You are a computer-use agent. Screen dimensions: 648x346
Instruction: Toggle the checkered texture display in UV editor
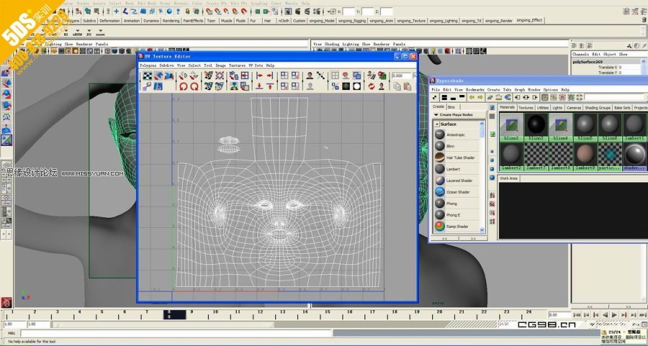(x=147, y=76)
